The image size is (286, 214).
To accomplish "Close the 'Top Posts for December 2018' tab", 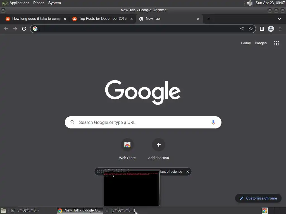I will [132, 19].
